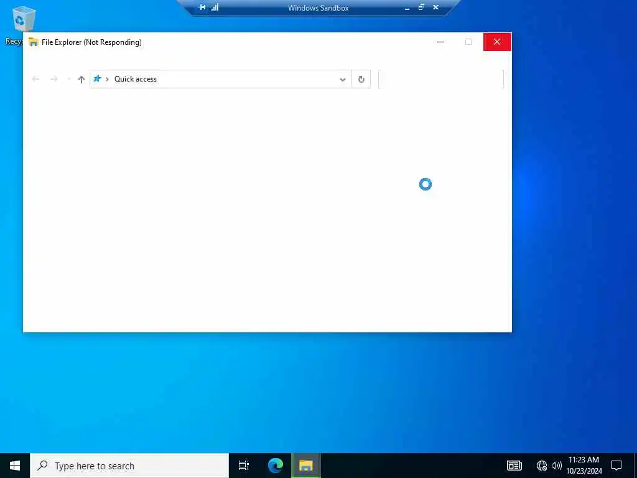Screen dimensions: 637x478
Task: Check the Sandbox connection signal icon
Action: coord(215,7)
